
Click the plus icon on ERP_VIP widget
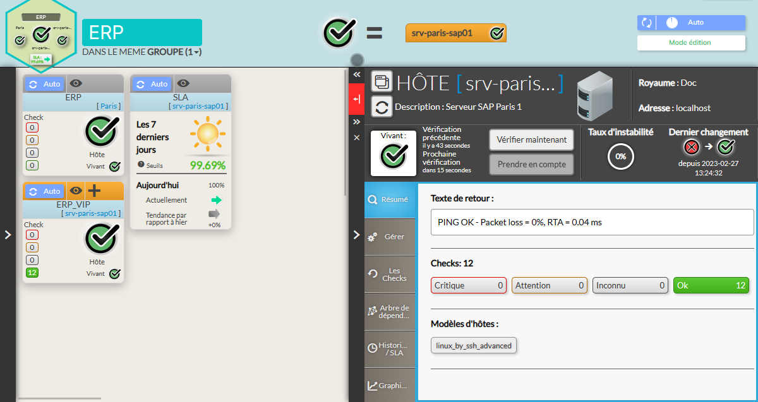point(94,191)
